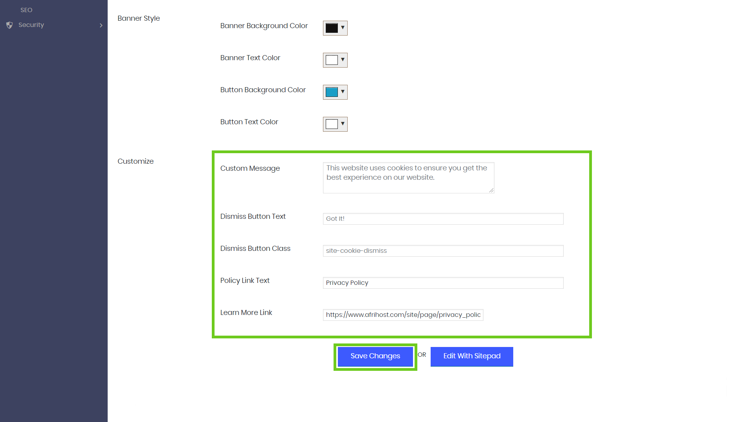Expand the Security menu chevron

[x=101, y=25]
